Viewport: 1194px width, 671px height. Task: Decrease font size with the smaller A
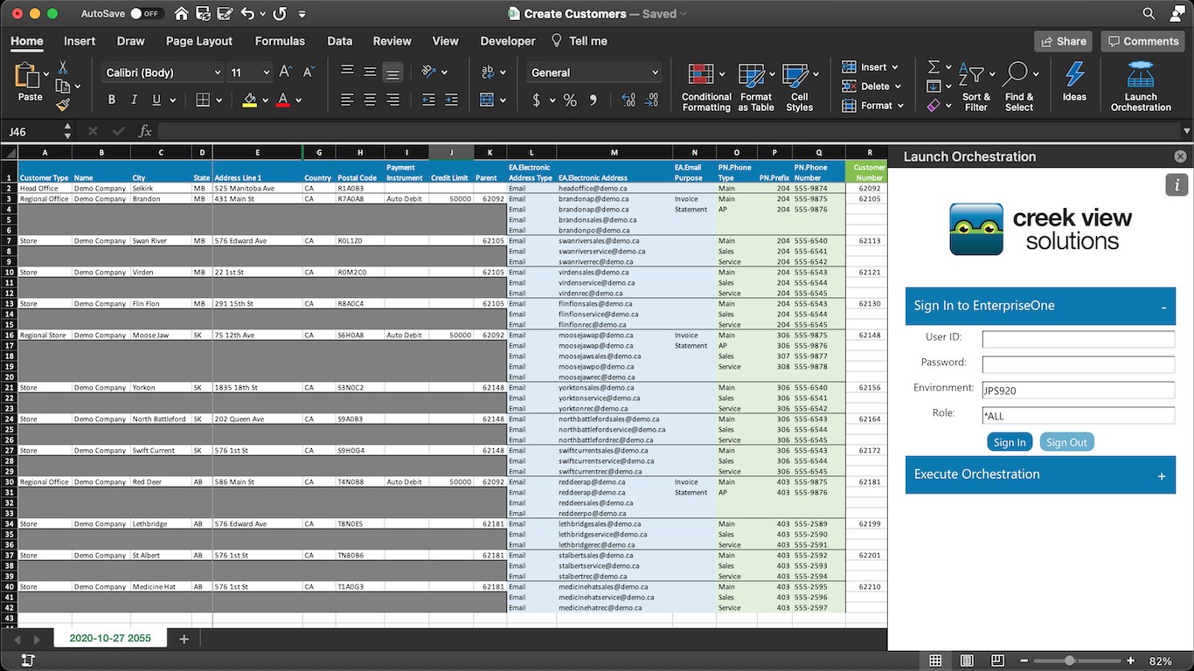click(x=309, y=73)
